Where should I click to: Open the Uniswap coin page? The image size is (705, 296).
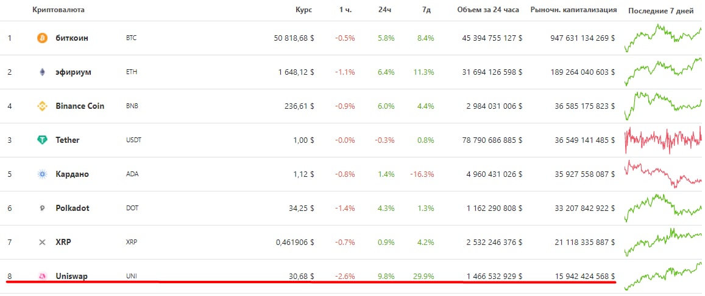71,277
